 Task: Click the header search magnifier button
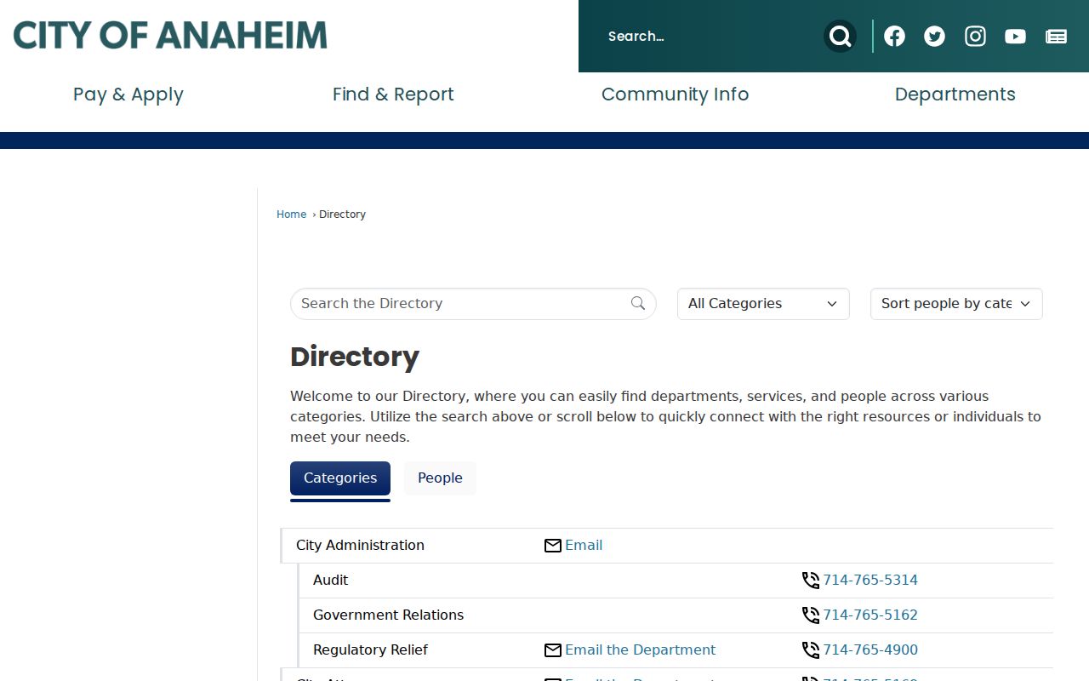[840, 36]
